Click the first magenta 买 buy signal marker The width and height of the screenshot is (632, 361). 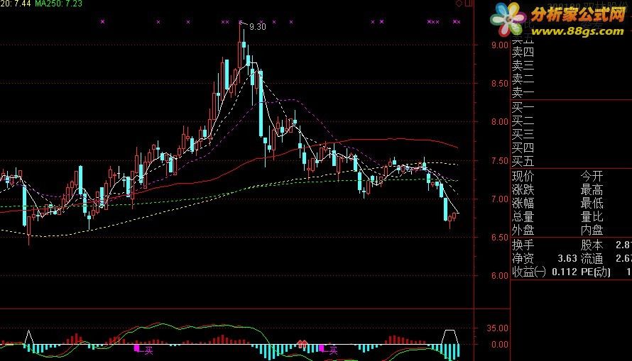click(144, 350)
